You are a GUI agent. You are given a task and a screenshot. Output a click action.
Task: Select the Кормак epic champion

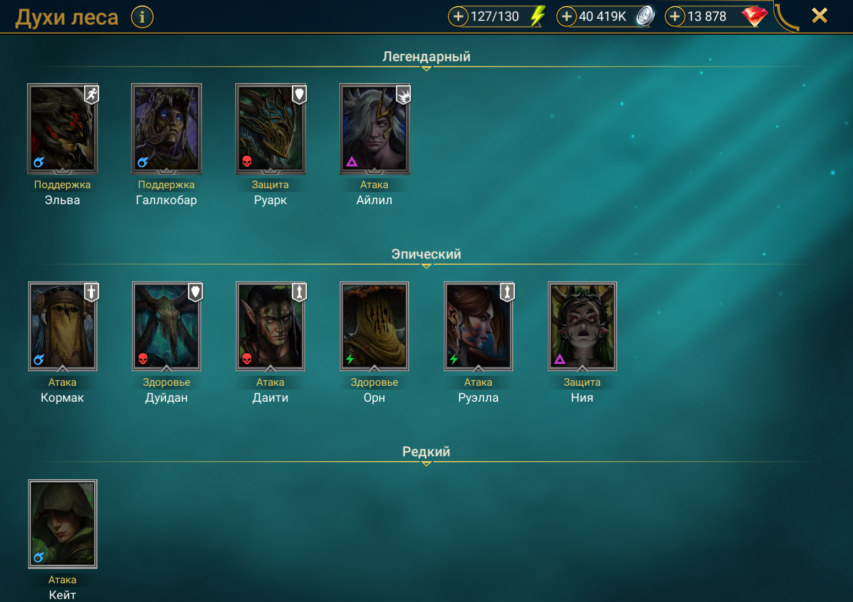point(63,326)
